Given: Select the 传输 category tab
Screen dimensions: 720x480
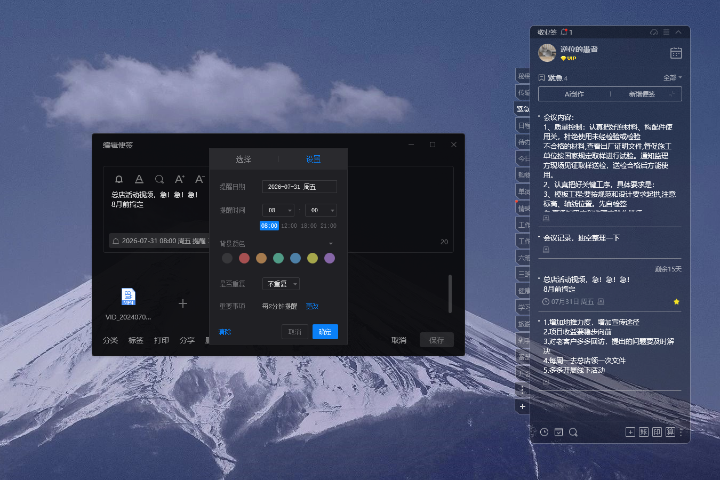Looking at the screenshot, I should 523,92.
